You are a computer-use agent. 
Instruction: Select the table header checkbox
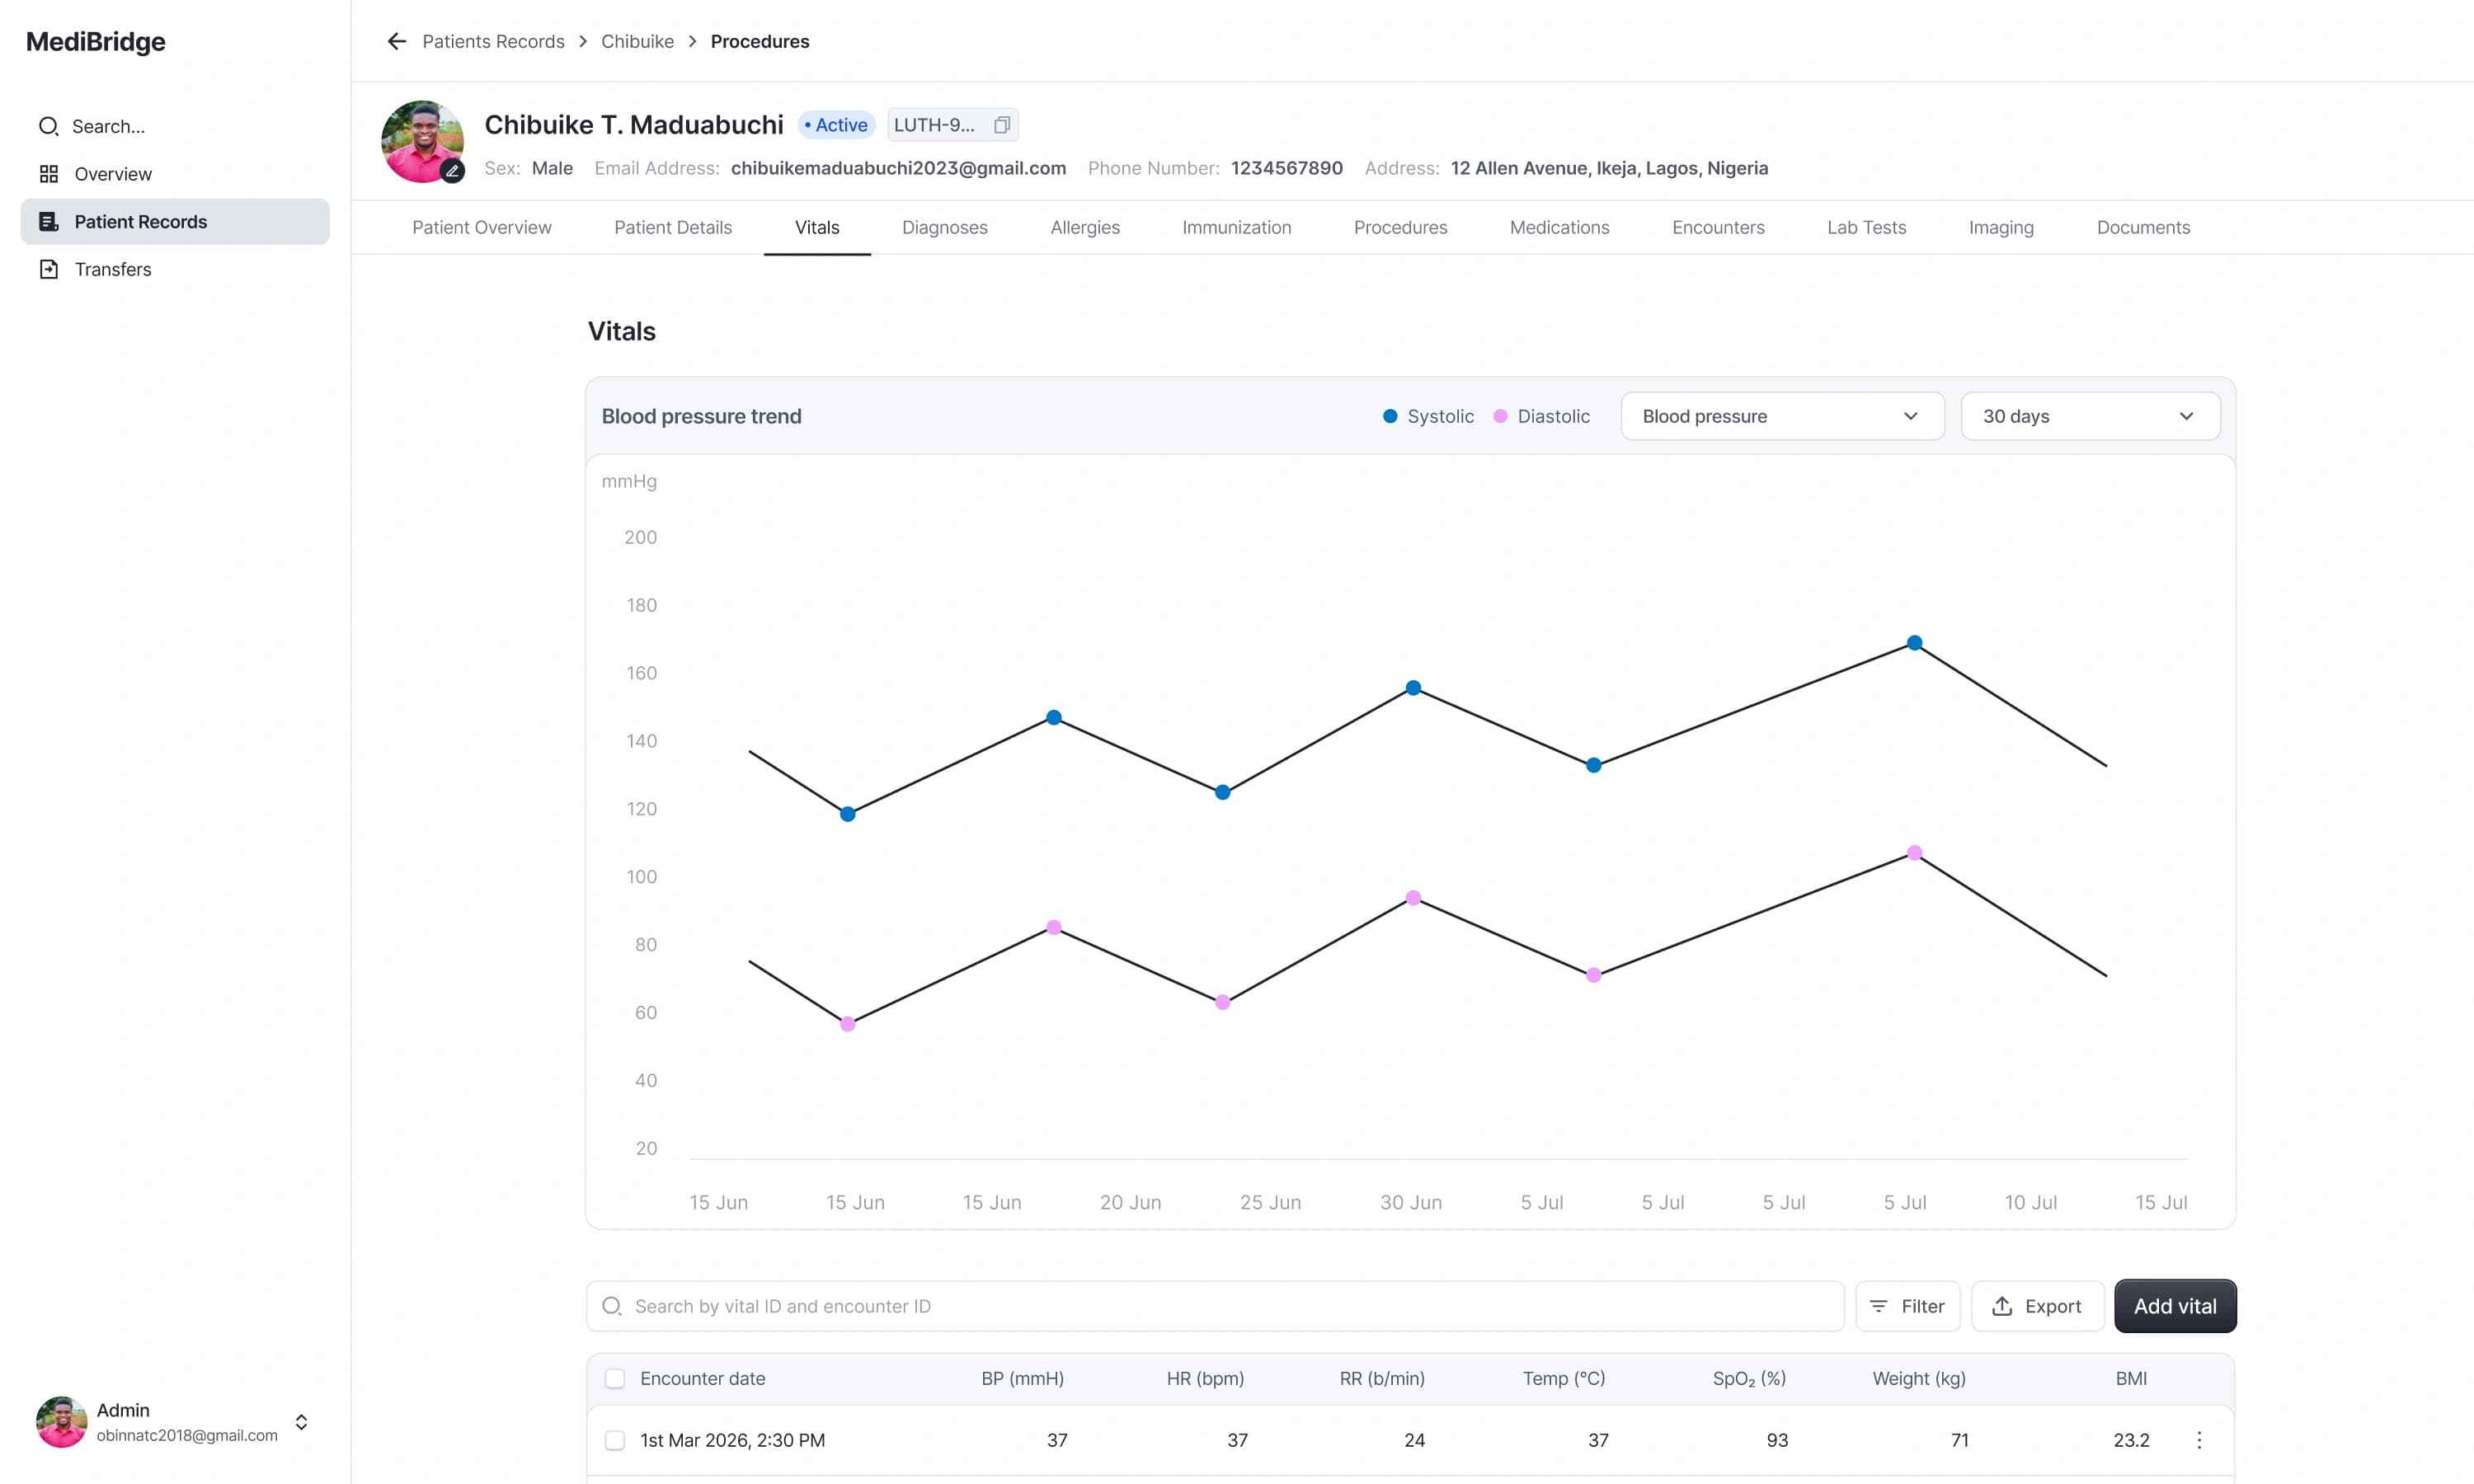[x=615, y=1379]
